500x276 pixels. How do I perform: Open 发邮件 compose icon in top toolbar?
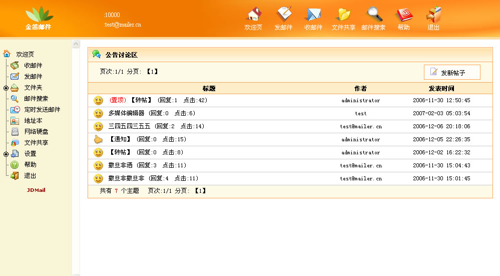click(284, 15)
